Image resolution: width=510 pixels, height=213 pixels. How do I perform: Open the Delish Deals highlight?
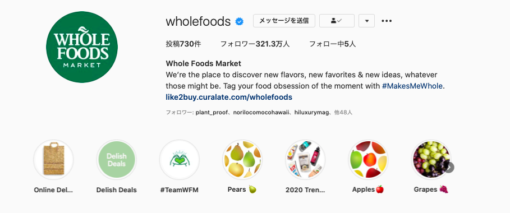click(x=117, y=160)
